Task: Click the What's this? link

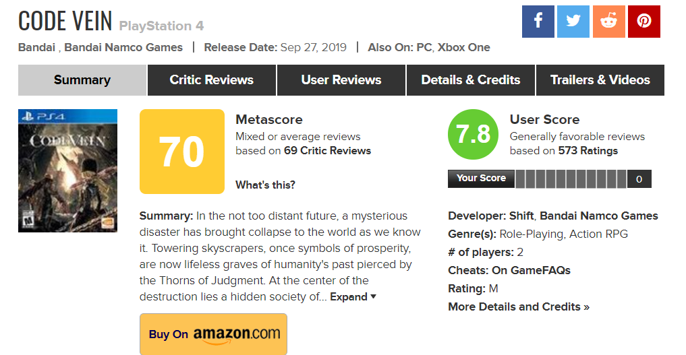Action: coord(265,185)
